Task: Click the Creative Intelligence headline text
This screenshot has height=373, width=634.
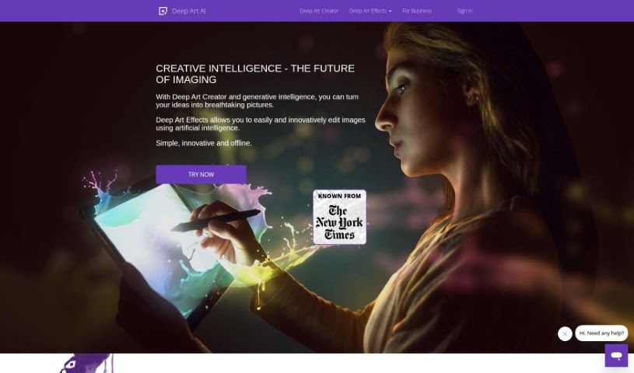Action: pyautogui.click(x=255, y=74)
